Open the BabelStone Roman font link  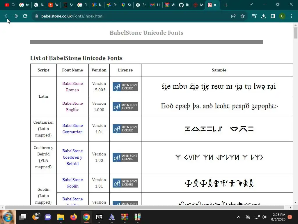click(x=72, y=87)
